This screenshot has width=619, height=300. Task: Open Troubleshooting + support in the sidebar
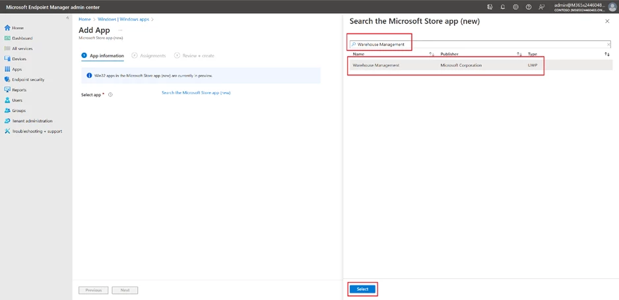pos(34,131)
